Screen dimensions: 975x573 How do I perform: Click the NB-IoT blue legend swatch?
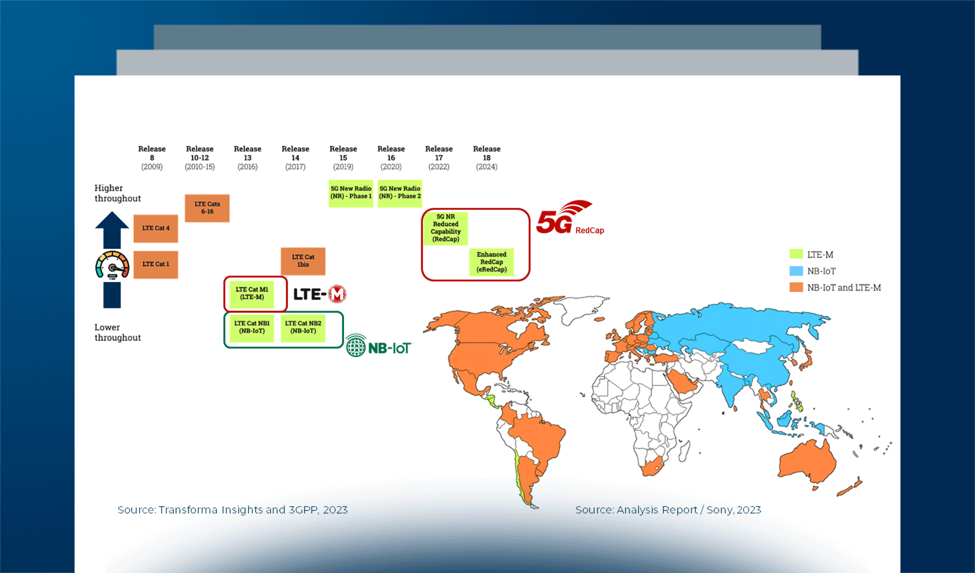point(796,271)
